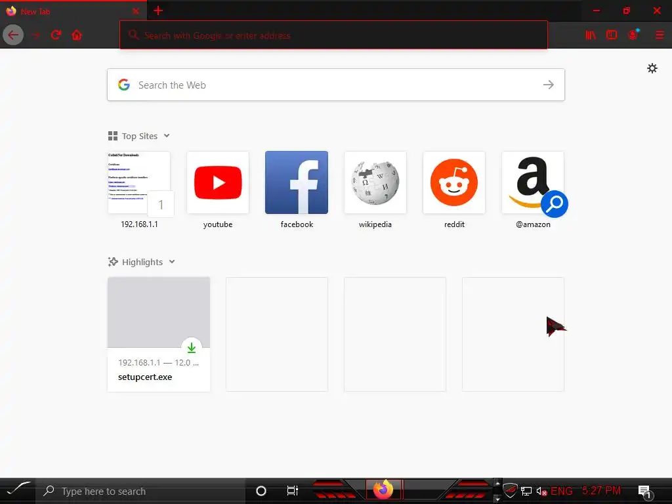This screenshot has height=504, width=672.
Task: Switch input language via ENG indicator
Action: coord(562,491)
